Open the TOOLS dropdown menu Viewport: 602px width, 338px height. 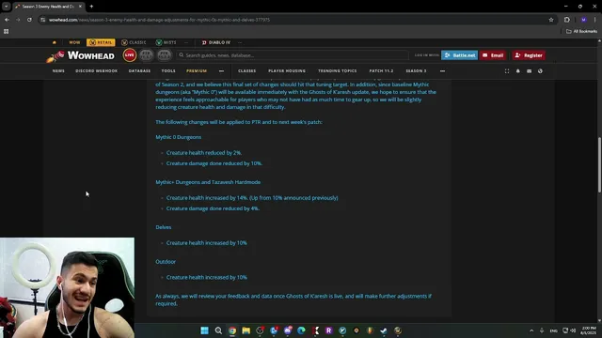click(x=168, y=71)
